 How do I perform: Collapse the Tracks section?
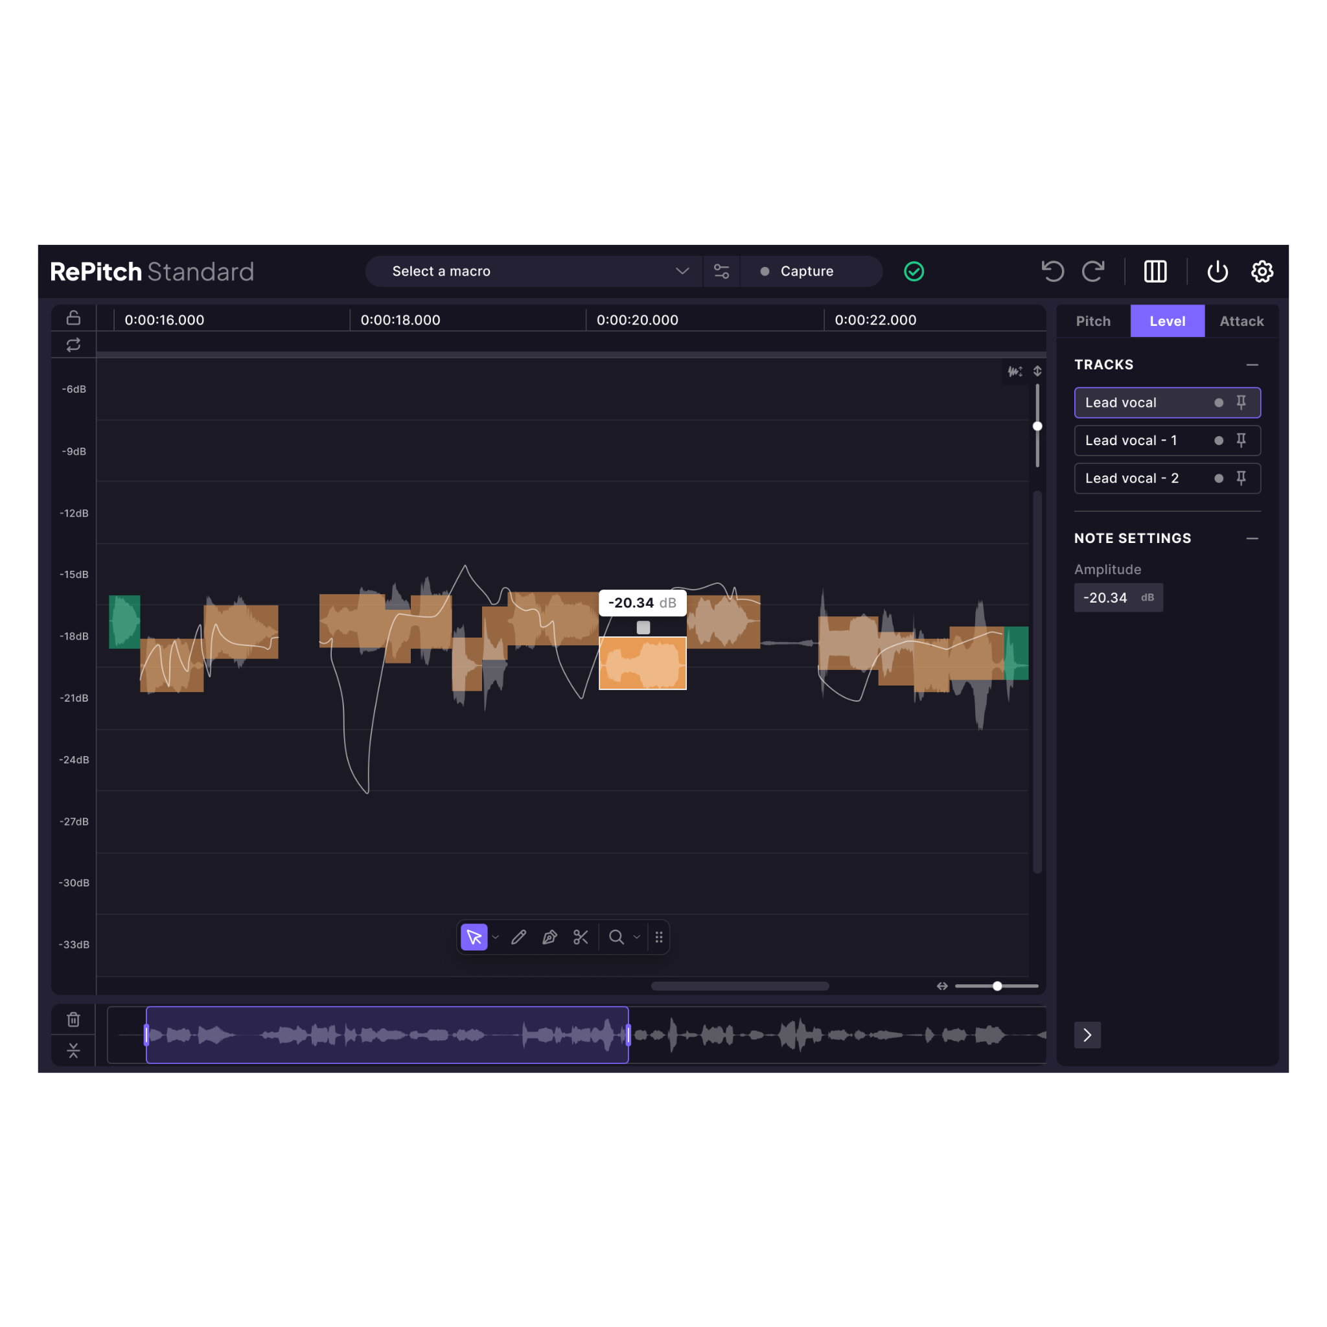[x=1251, y=365]
